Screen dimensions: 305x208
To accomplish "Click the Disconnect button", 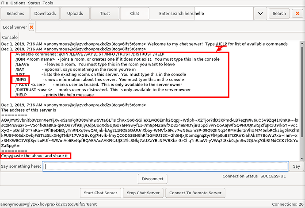I will pyautogui.click(x=152, y=179).
